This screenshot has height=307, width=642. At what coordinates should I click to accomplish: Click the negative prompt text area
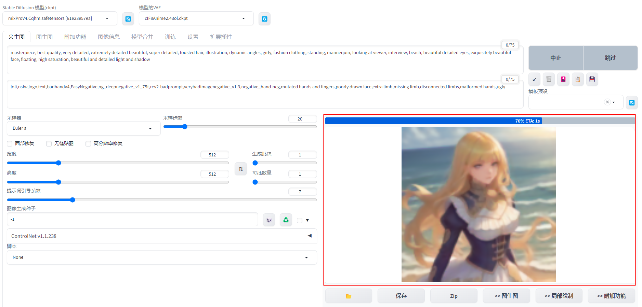(x=265, y=94)
